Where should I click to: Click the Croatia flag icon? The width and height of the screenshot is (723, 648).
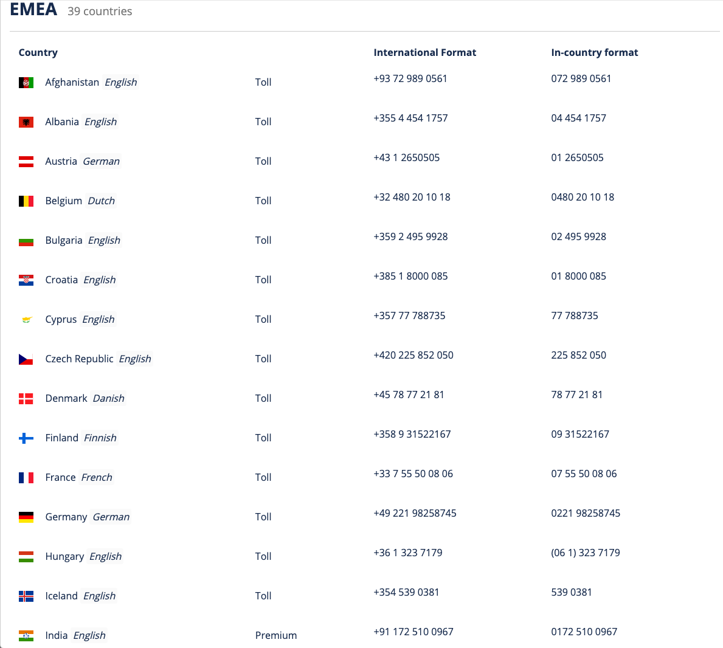(x=26, y=280)
